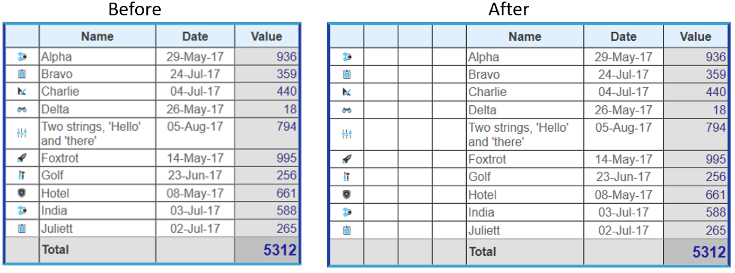
Task: Click the Hotel shield icon in Before table
Action: pyautogui.click(x=22, y=193)
